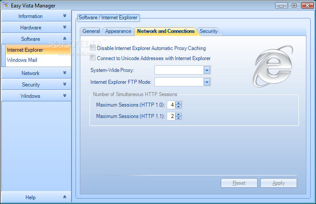Open the Internet Explorer FTP Mode dropdown arrow
This screenshot has height=204, width=316.
(x=207, y=82)
